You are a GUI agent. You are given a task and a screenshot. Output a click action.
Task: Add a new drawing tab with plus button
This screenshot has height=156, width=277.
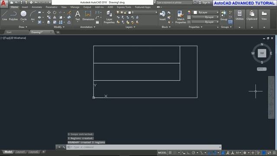[x=58, y=32]
